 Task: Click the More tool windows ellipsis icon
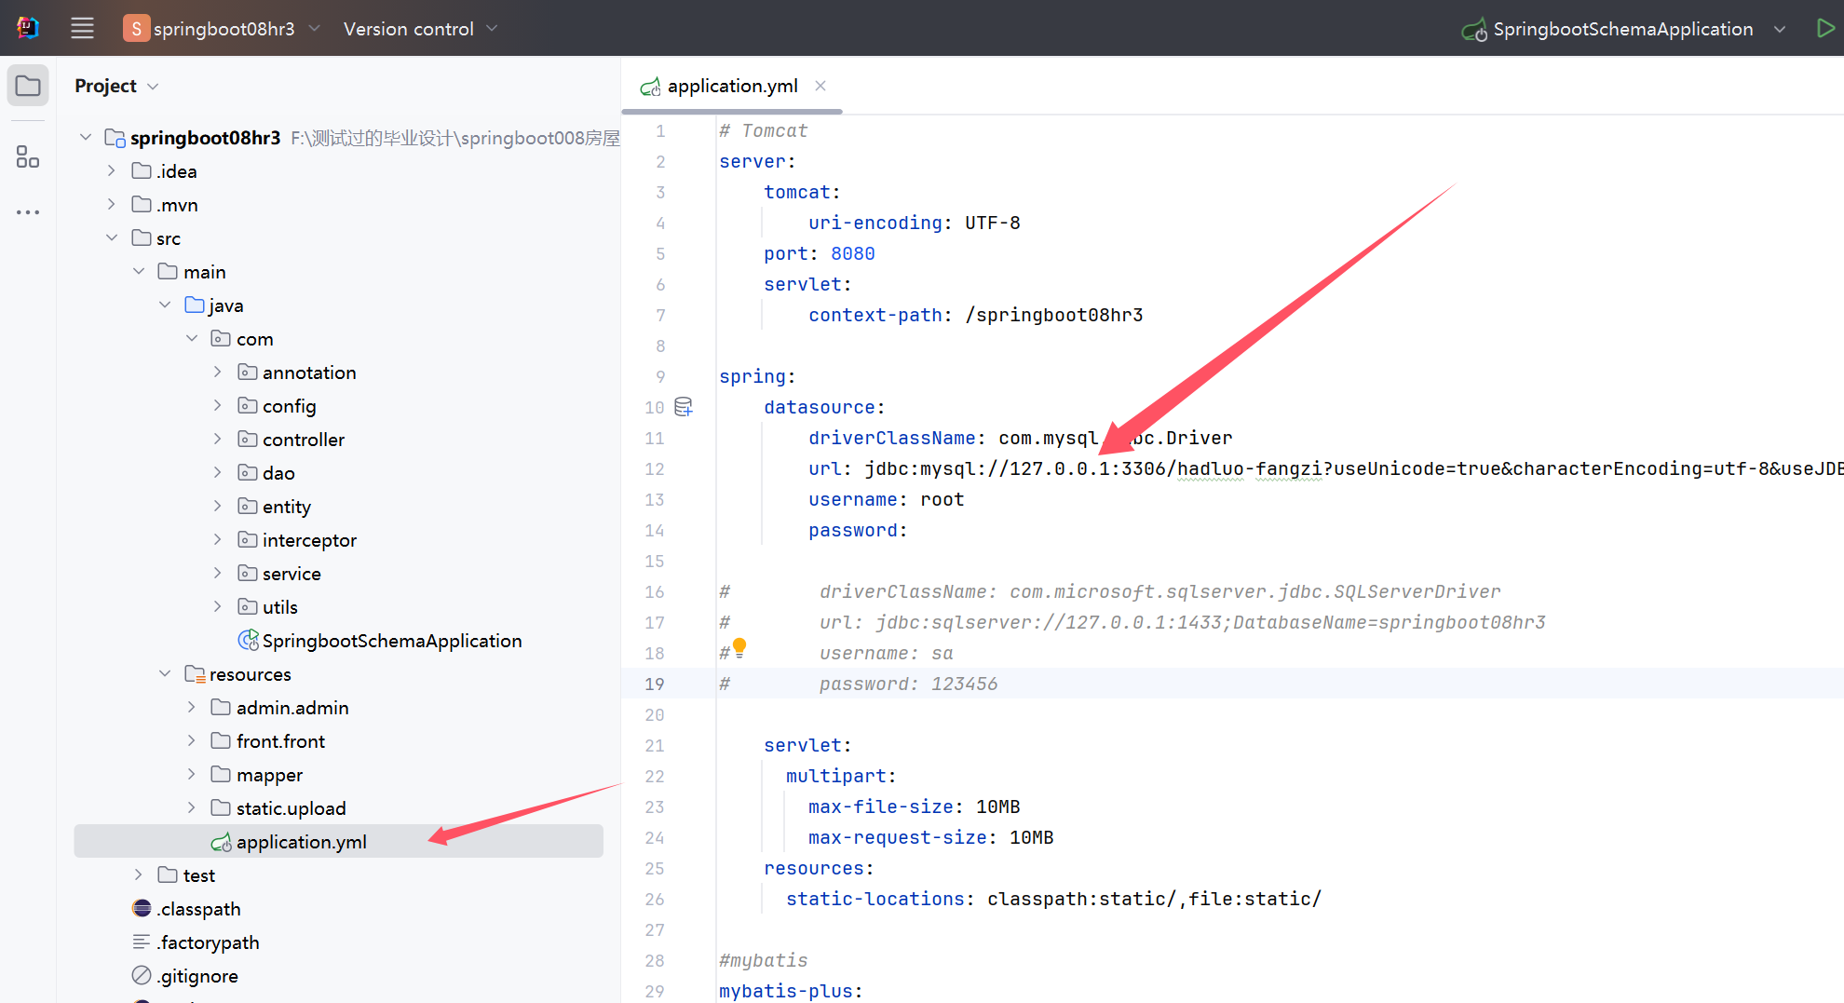tap(27, 211)
